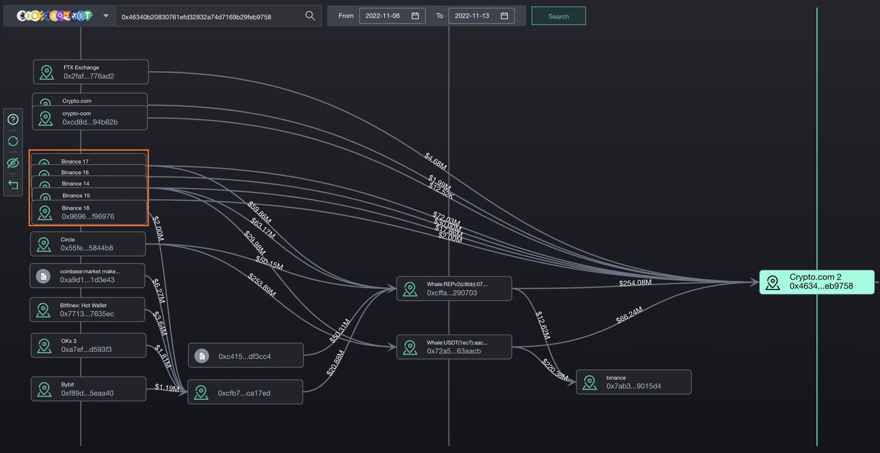The height and width of the screenshot is (453, 880).
Task: Click the undo back arrow icon
Action: [13, 185]
